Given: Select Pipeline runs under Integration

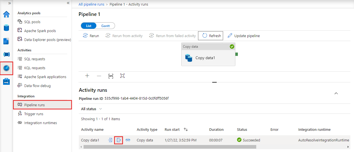Looking at the screenshot, I should [42, 105].
